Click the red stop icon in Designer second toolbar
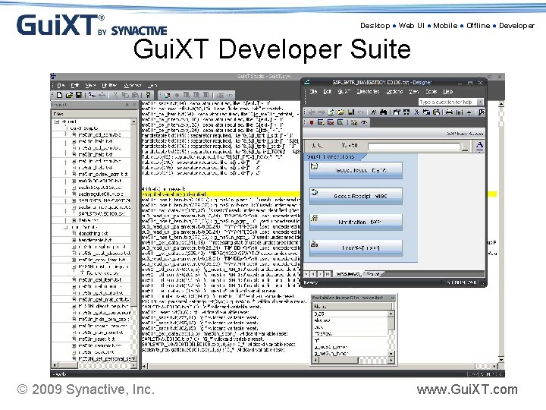546x410 pixels. click(312, 122)
